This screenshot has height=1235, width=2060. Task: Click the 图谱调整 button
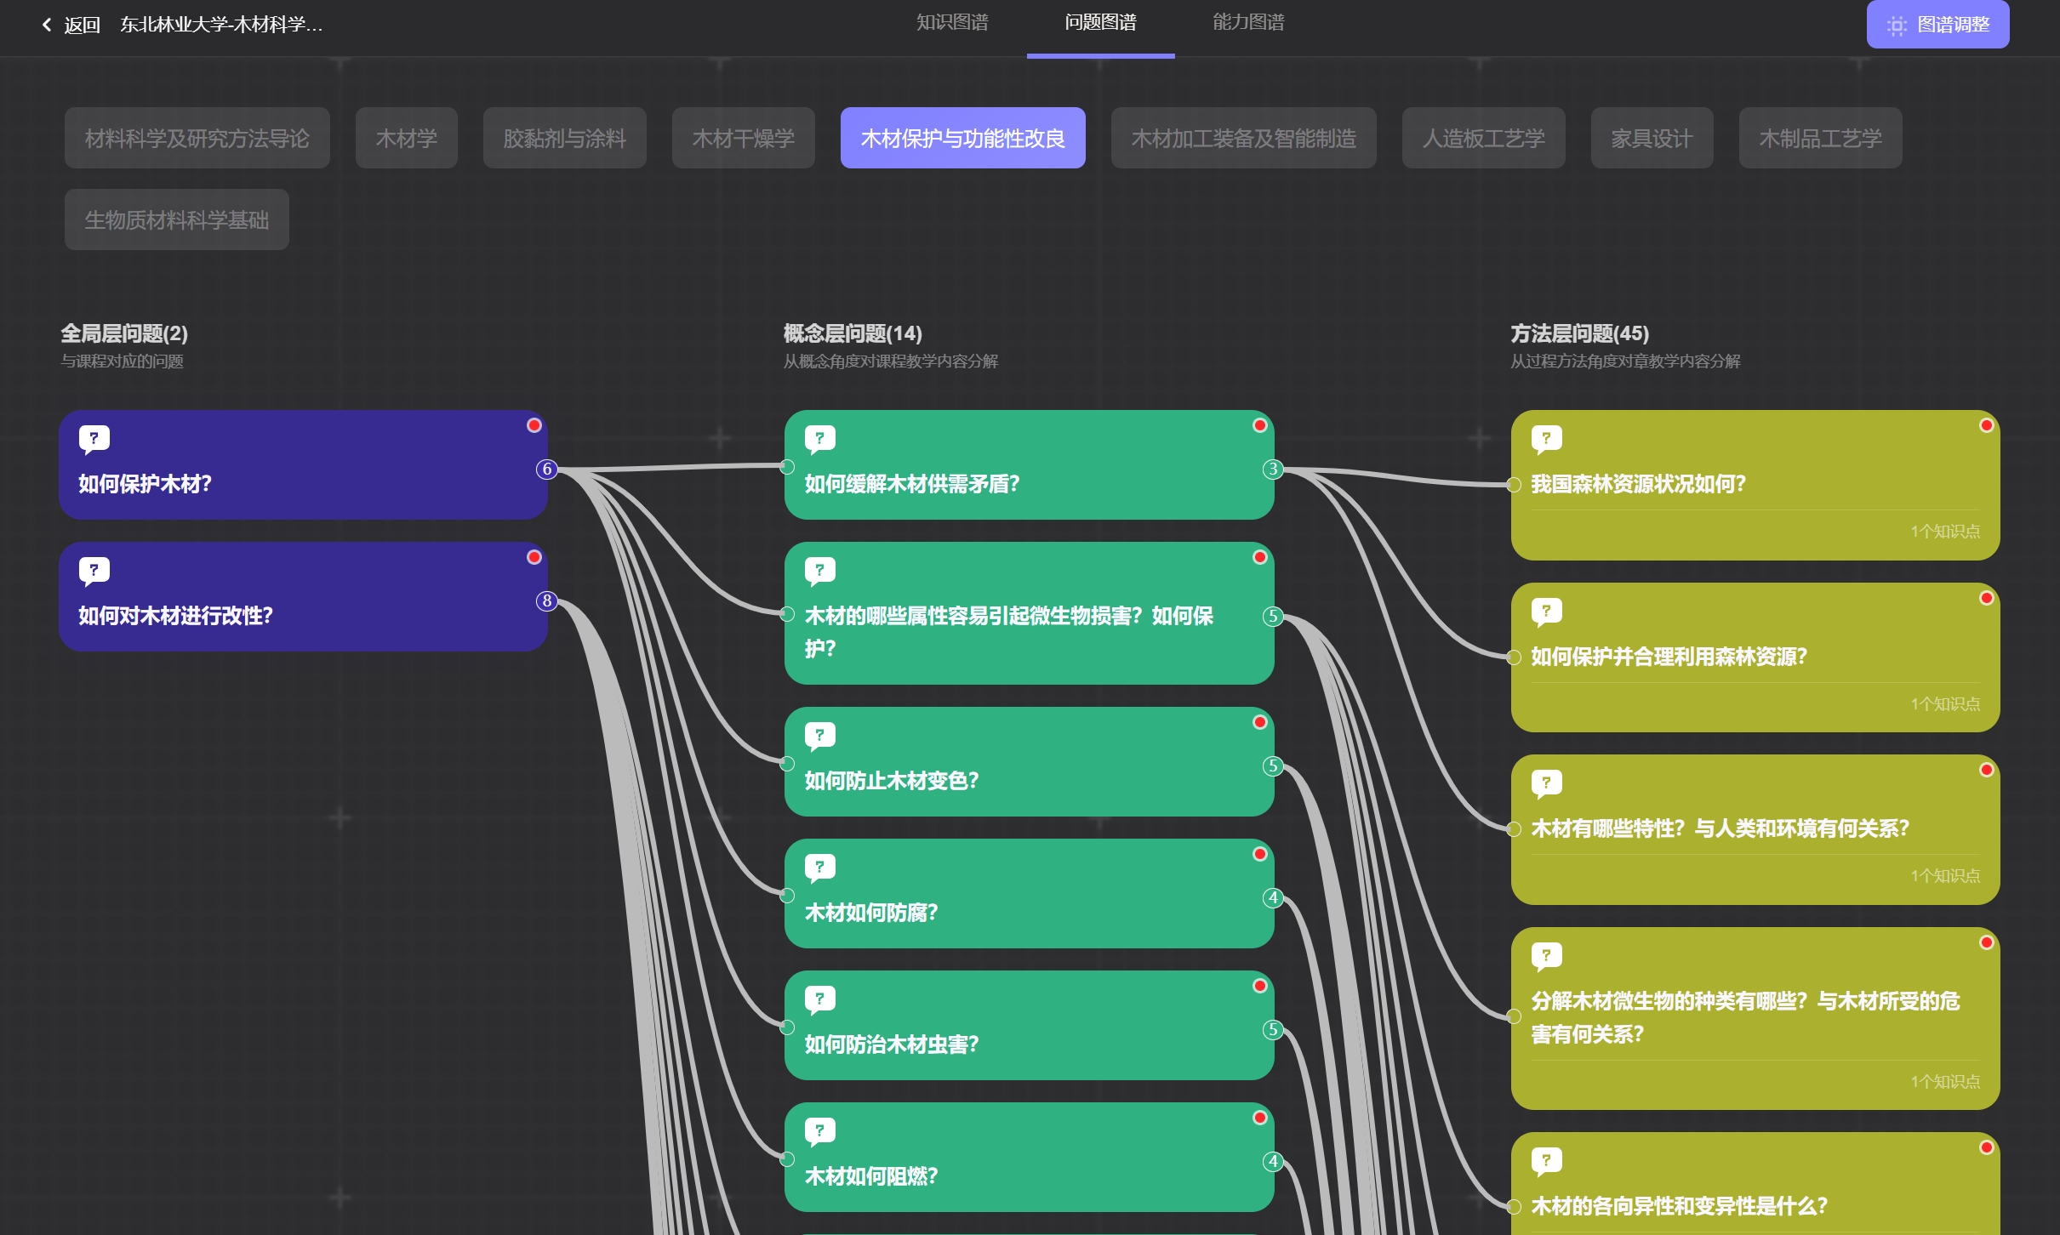coord(1937,25)
